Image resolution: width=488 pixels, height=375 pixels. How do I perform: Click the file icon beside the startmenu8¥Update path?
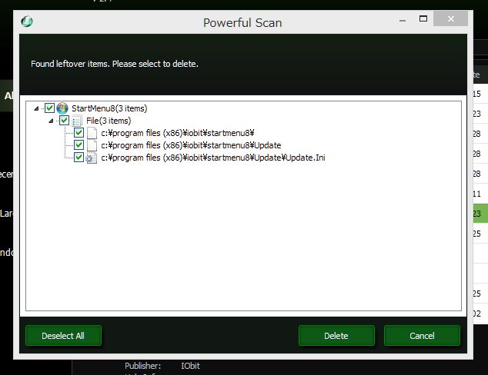[x=92, y=145]
